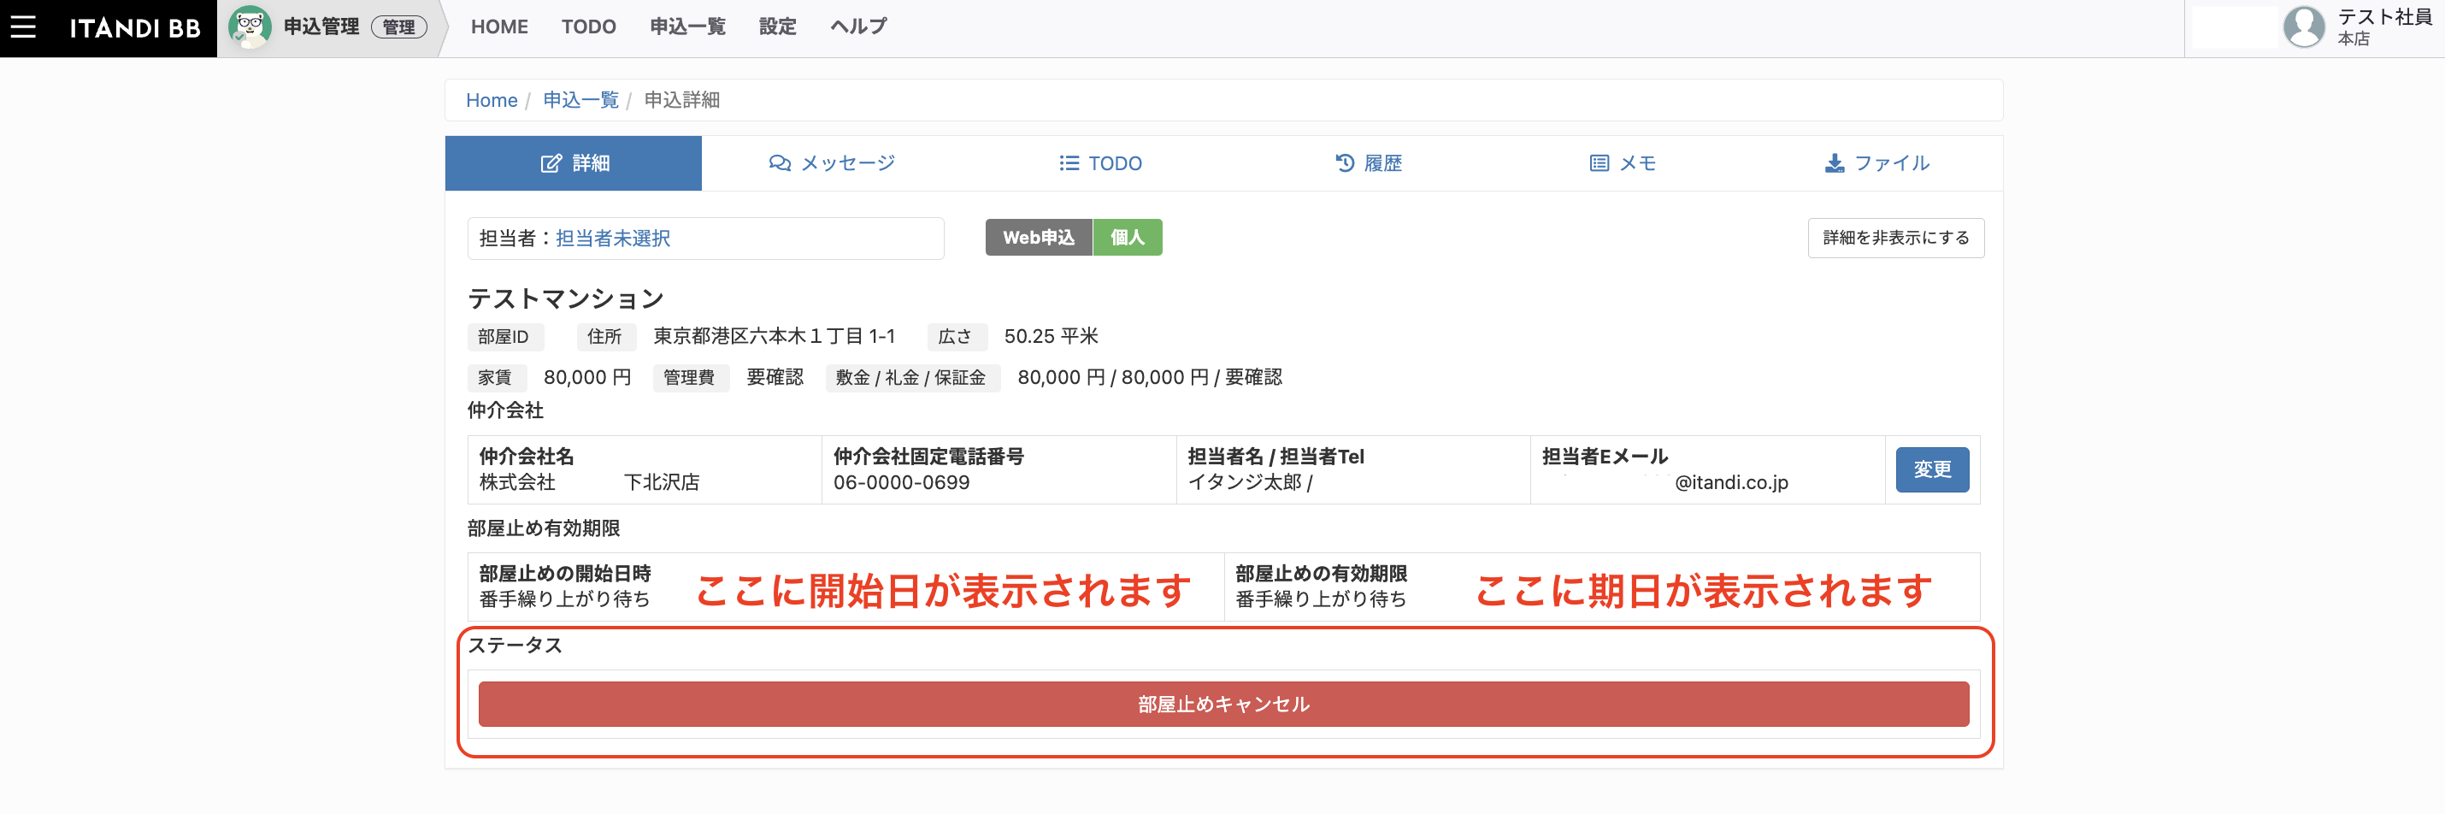Click the name イタンジ太郎
Screen dimensions: 2445x814
(x=1245, y=482)
